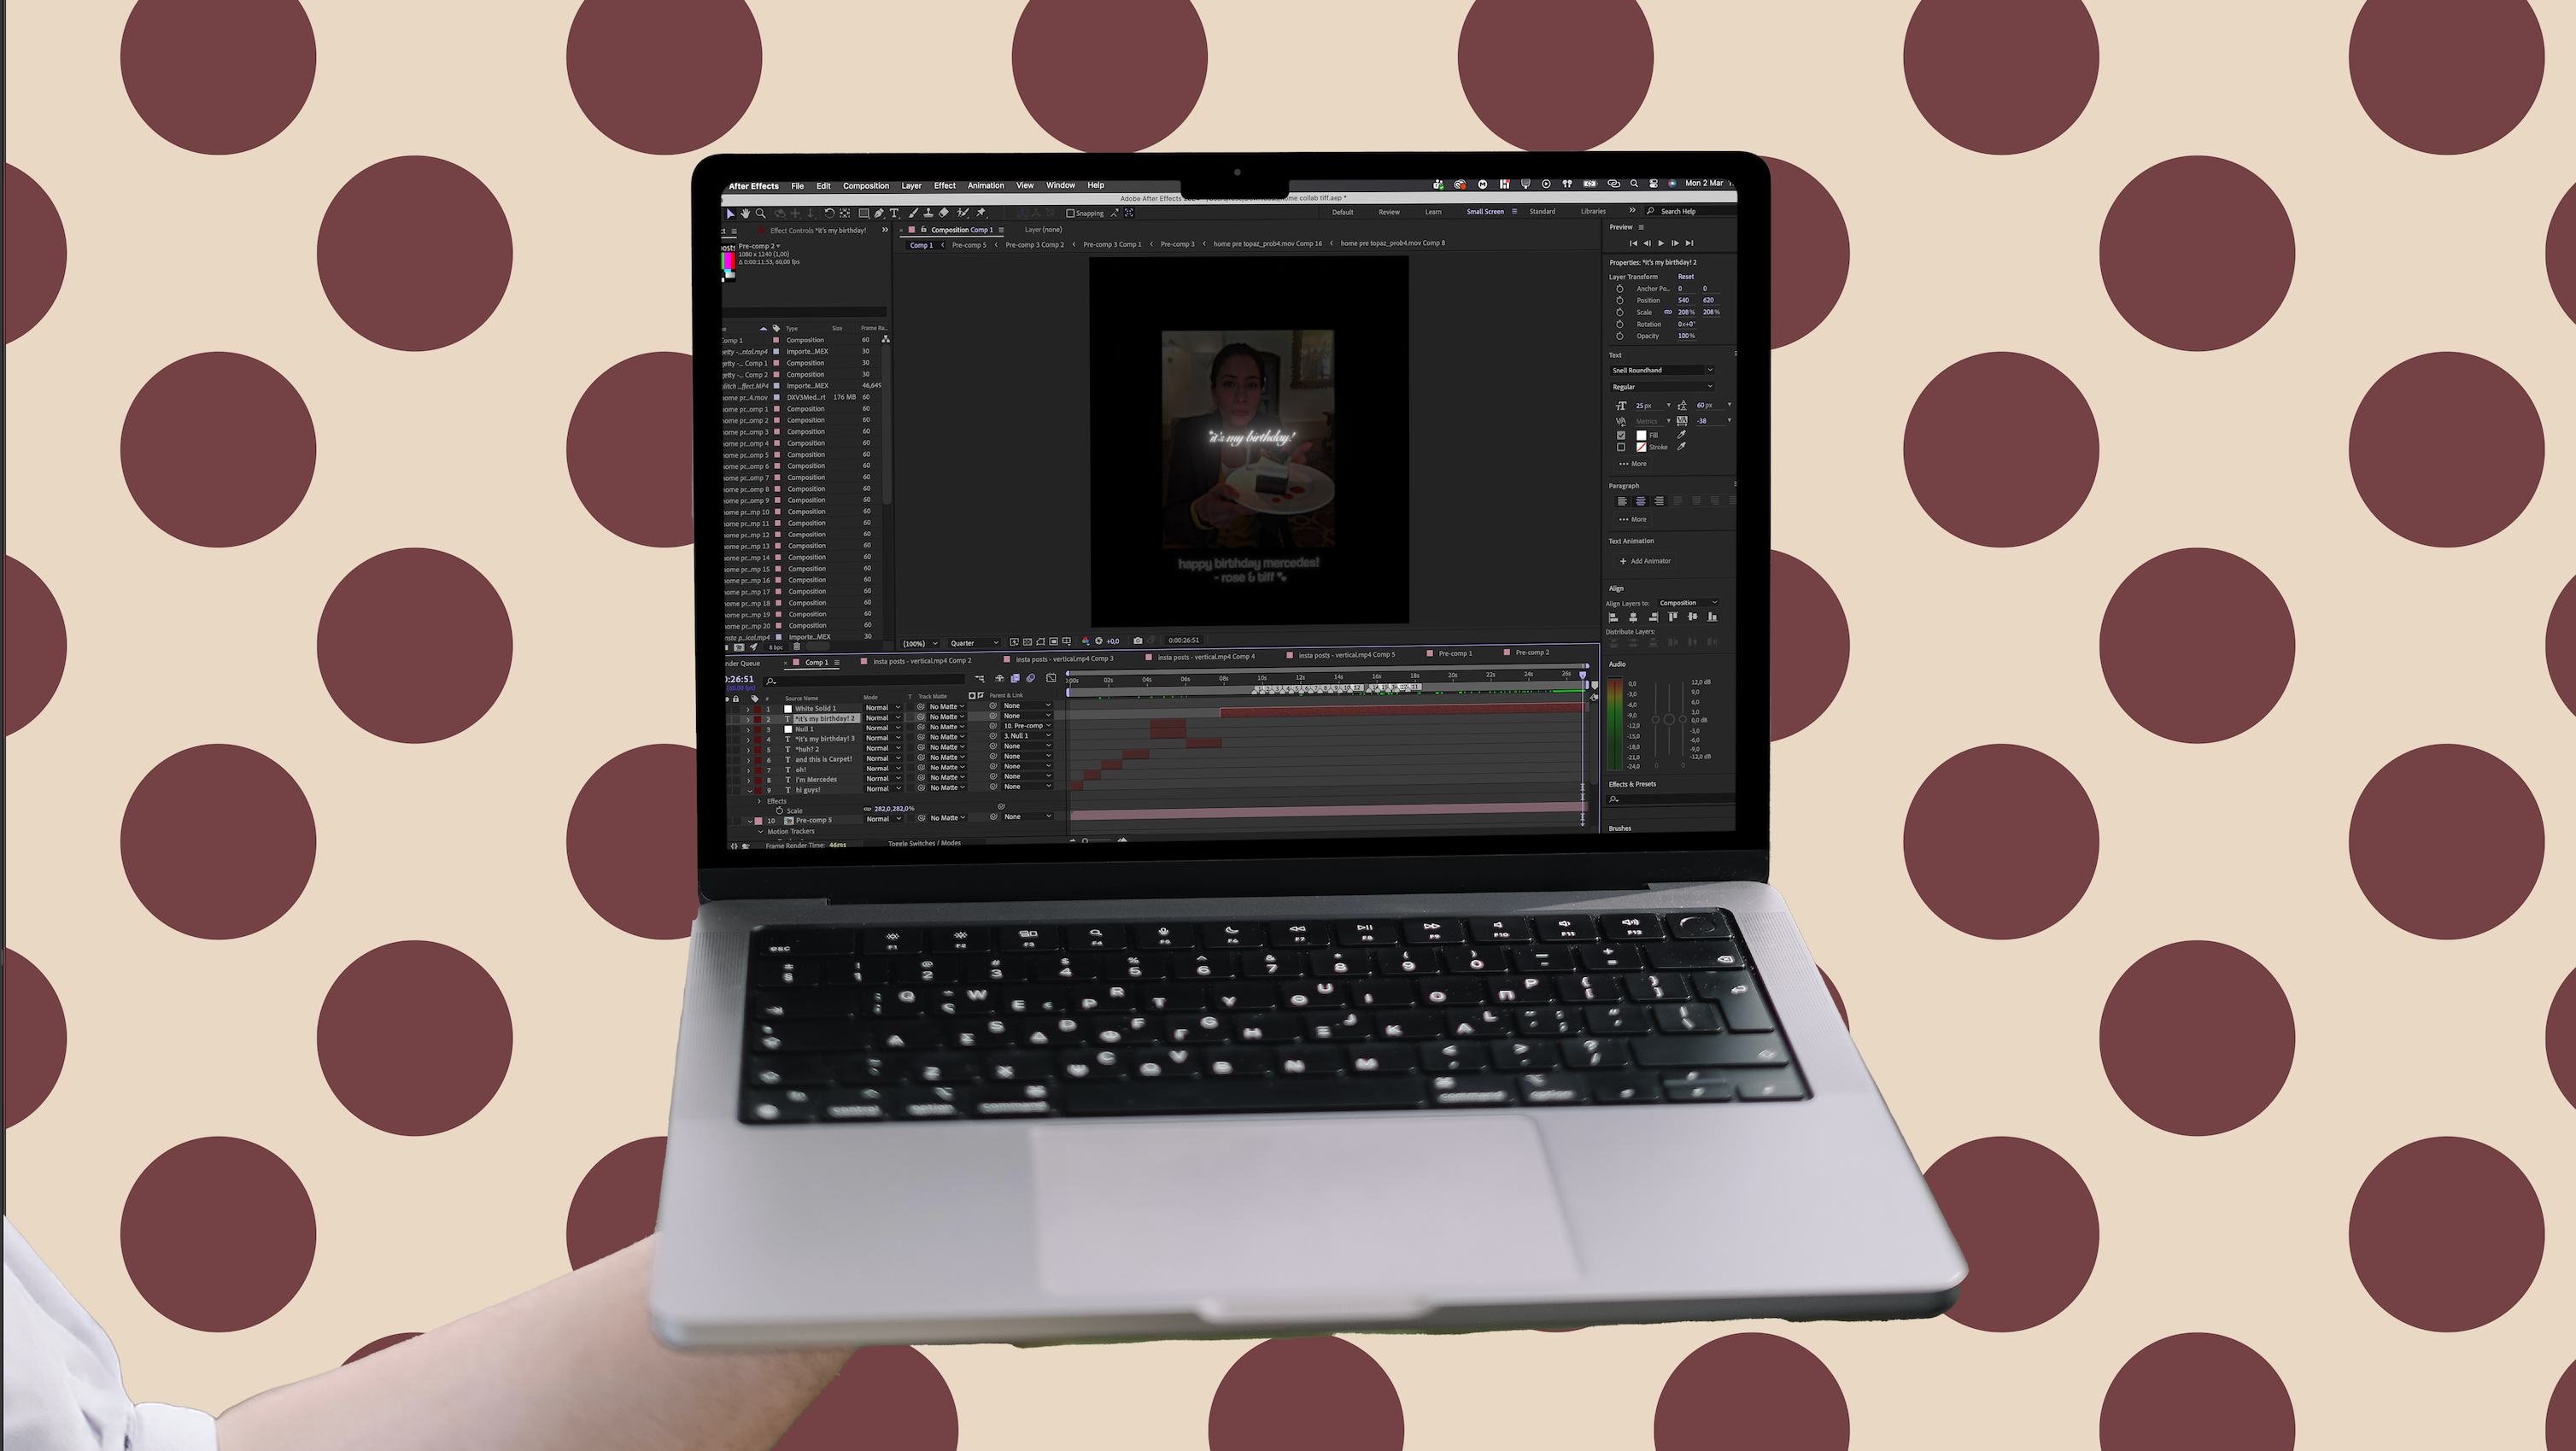Toggle frame blending switch in timeline header

1015,678
